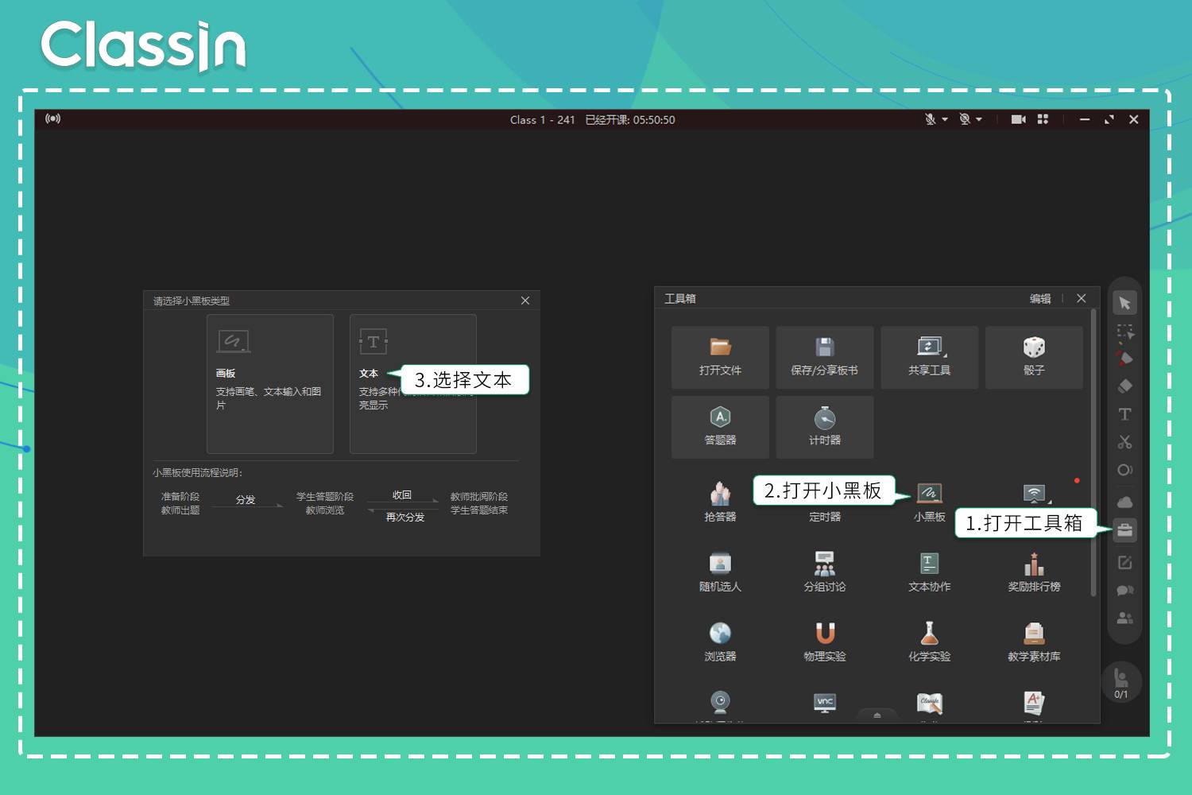The width and height of the screenshot is (1192, 795).
Task: Open 化学实验 chemistry experiment tool
Action: pos(929,642)
